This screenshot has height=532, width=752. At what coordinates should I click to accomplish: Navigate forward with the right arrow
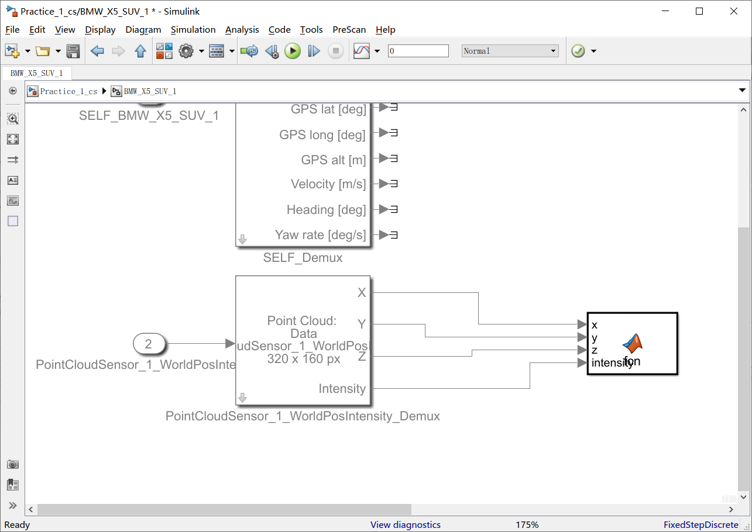coord(119,51)
